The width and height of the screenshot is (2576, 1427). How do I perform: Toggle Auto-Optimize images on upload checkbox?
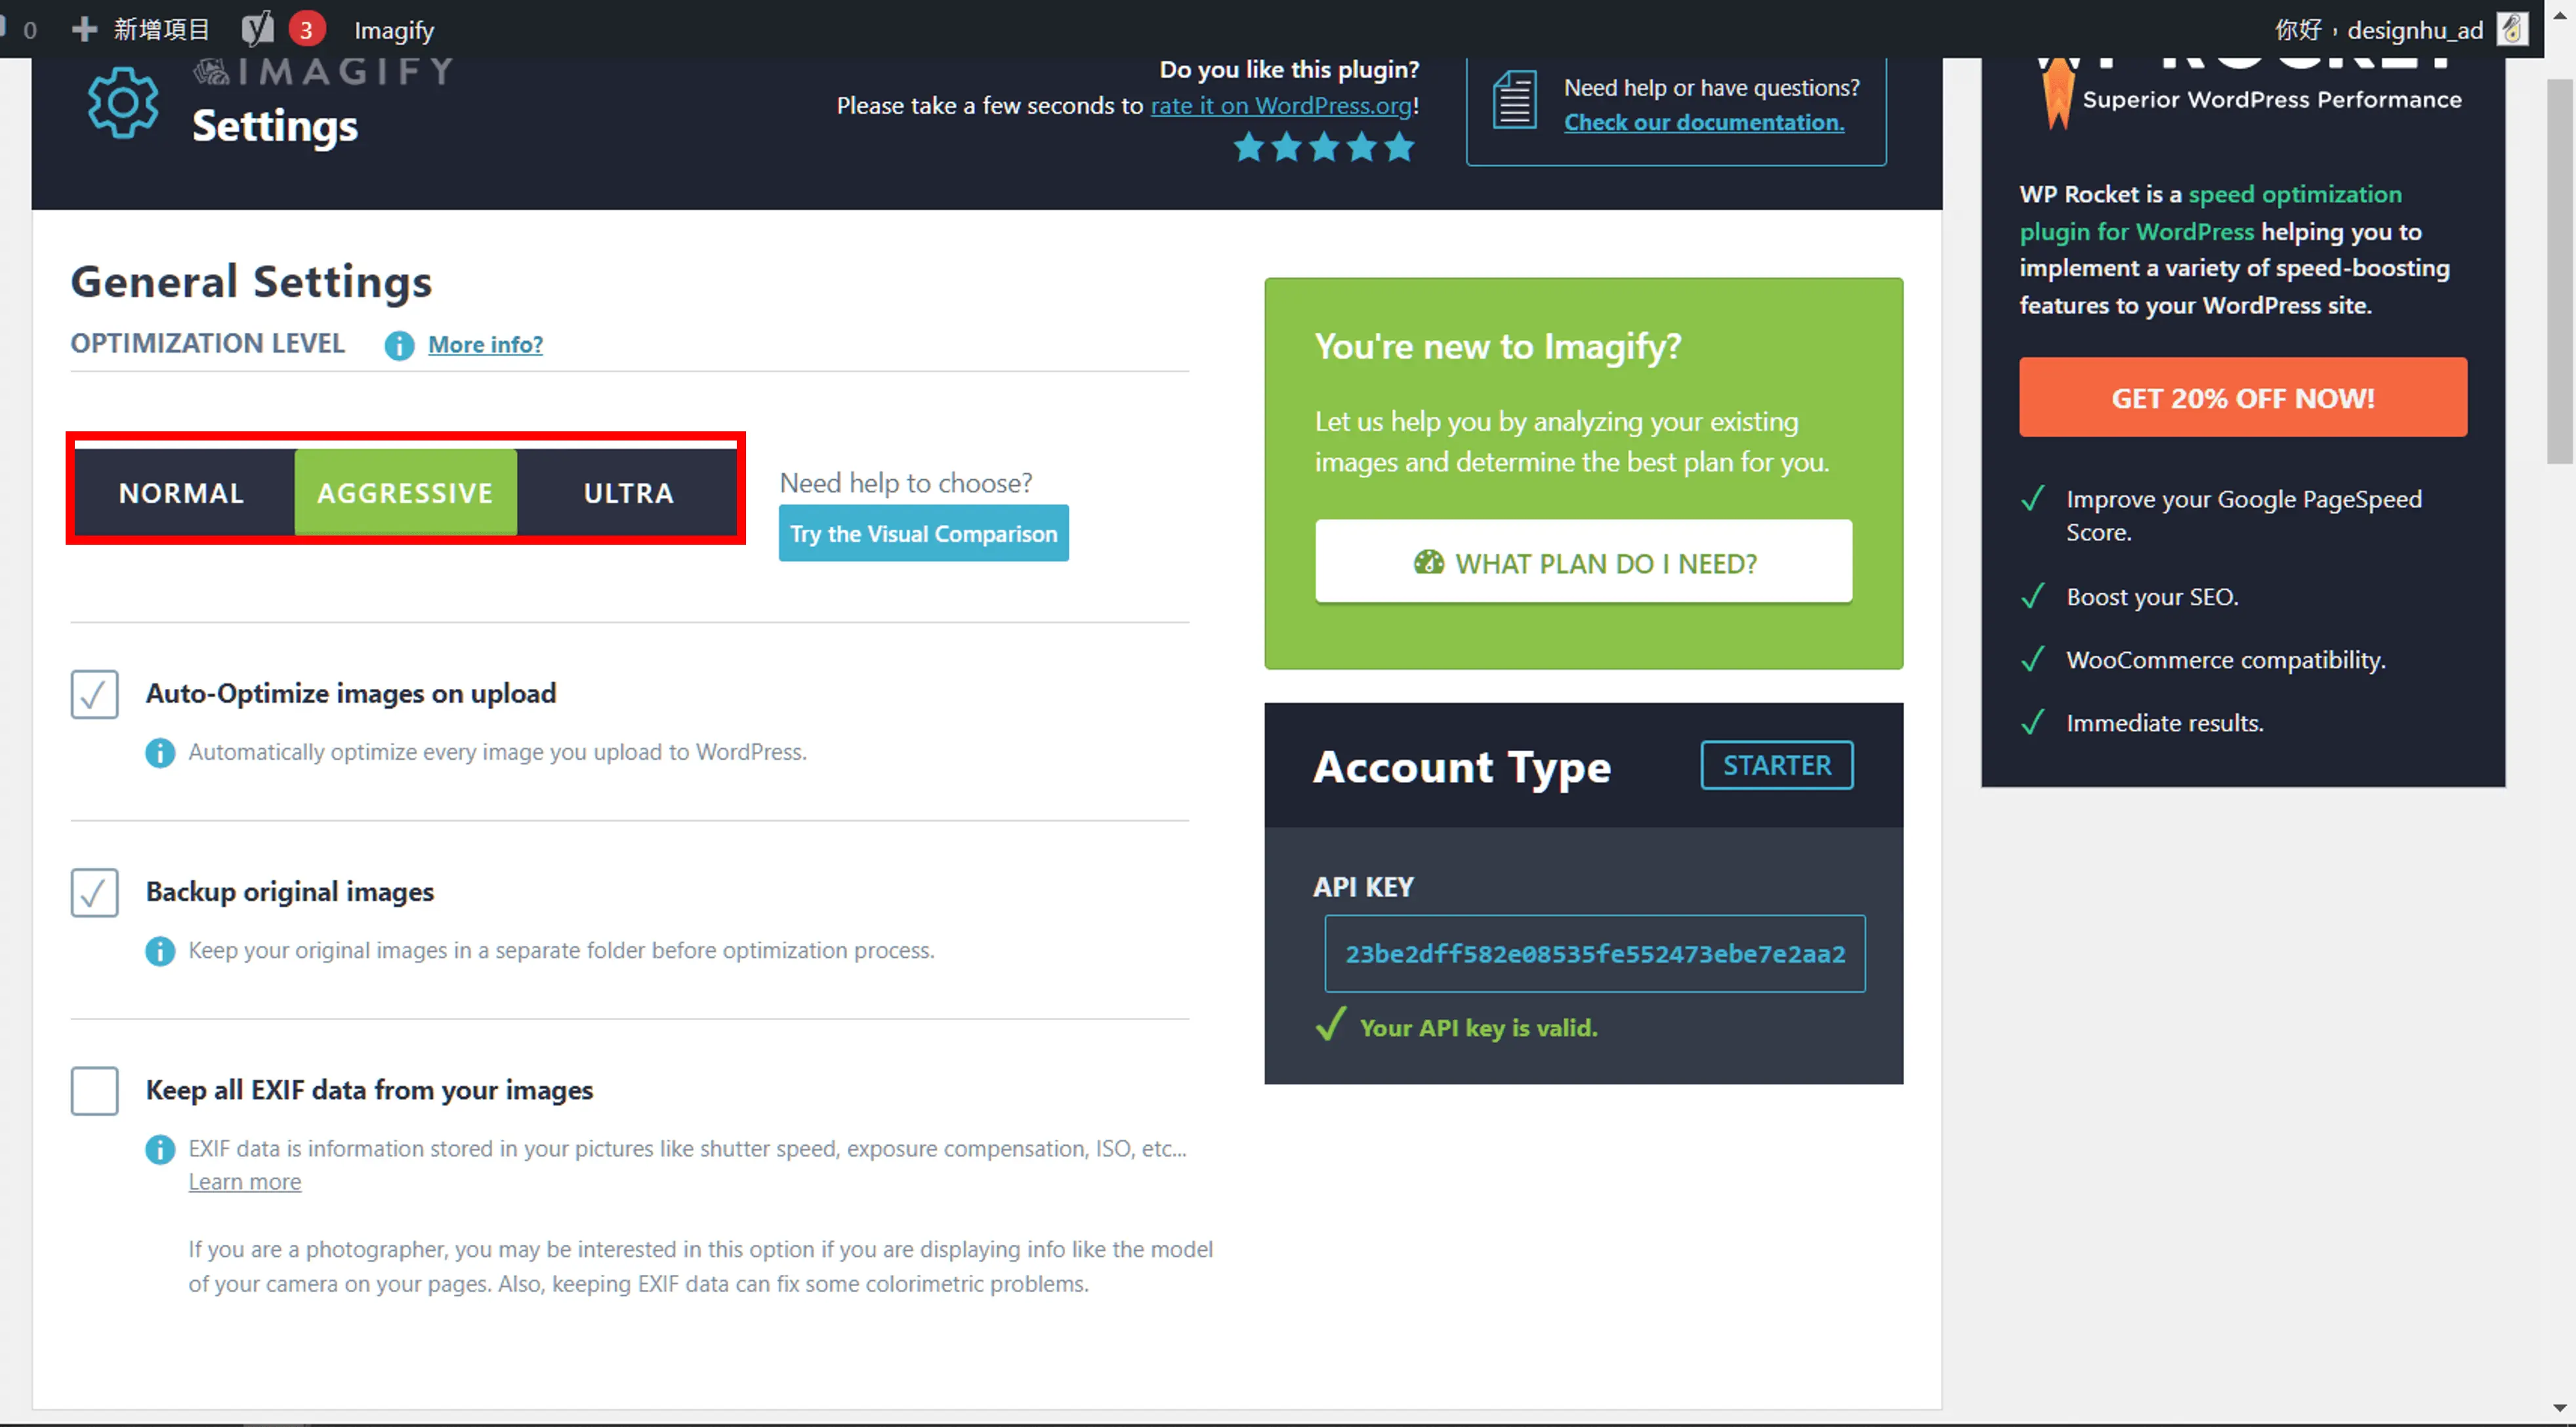coord(95,695)
